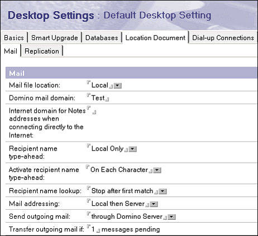Viewport: 258px width, 236px height.
Task: Expand the Send outgoing mail dropdown
Action: click(x=171, y=217)
